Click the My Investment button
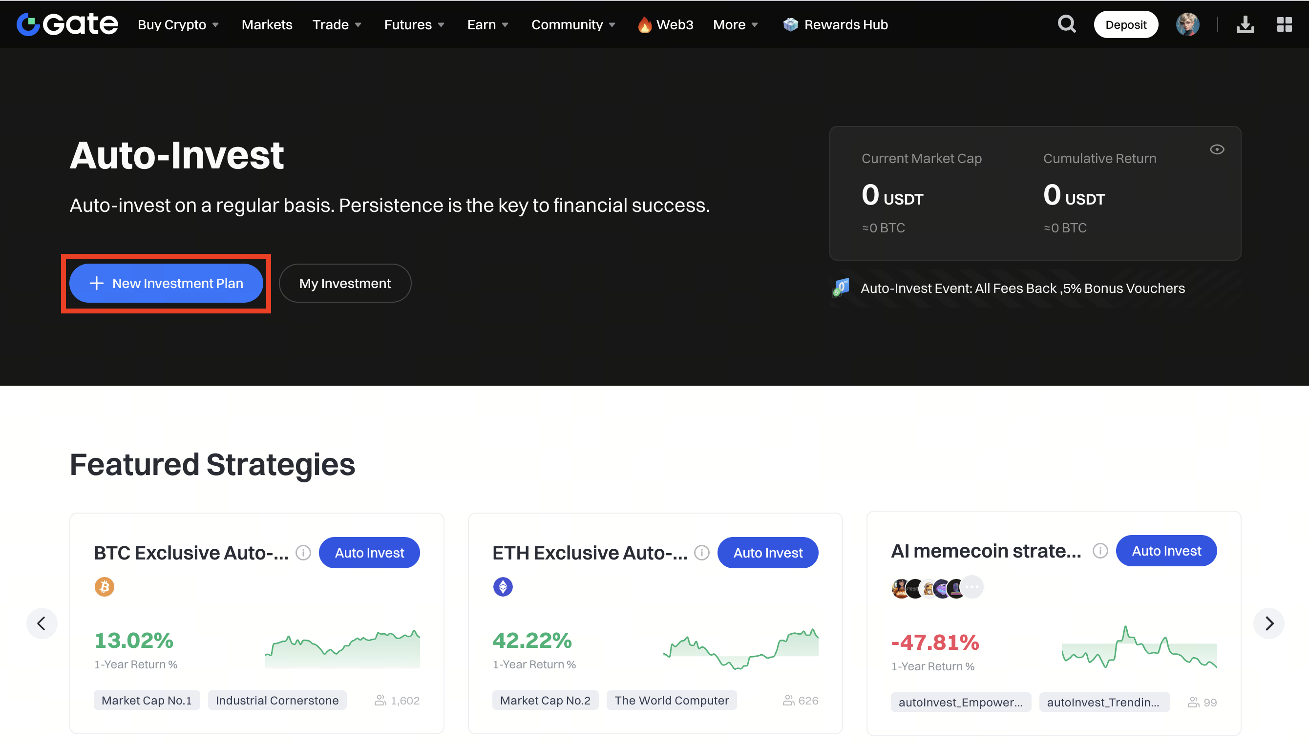 coord(344,283)
